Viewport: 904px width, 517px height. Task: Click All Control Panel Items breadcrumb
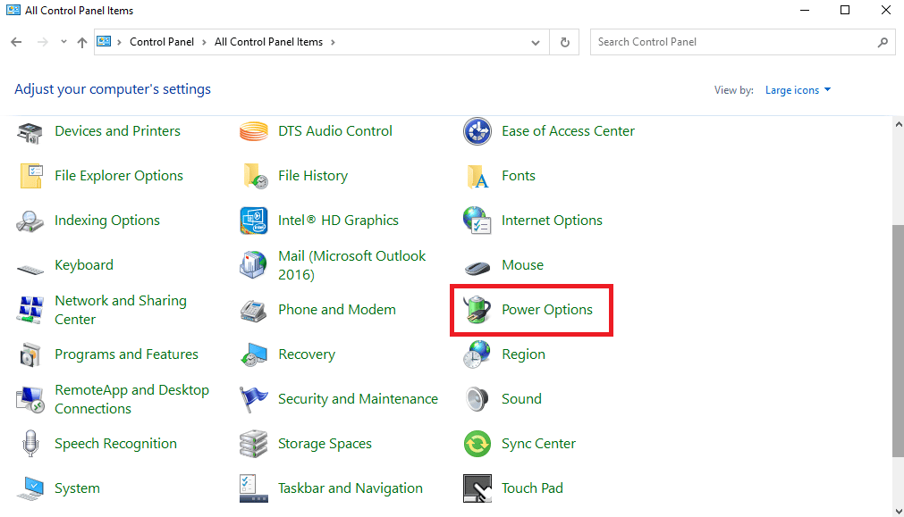pos(268,42)
